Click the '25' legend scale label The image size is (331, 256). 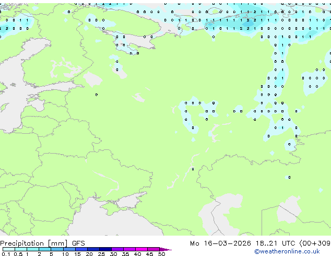click(x=101, y=254)
